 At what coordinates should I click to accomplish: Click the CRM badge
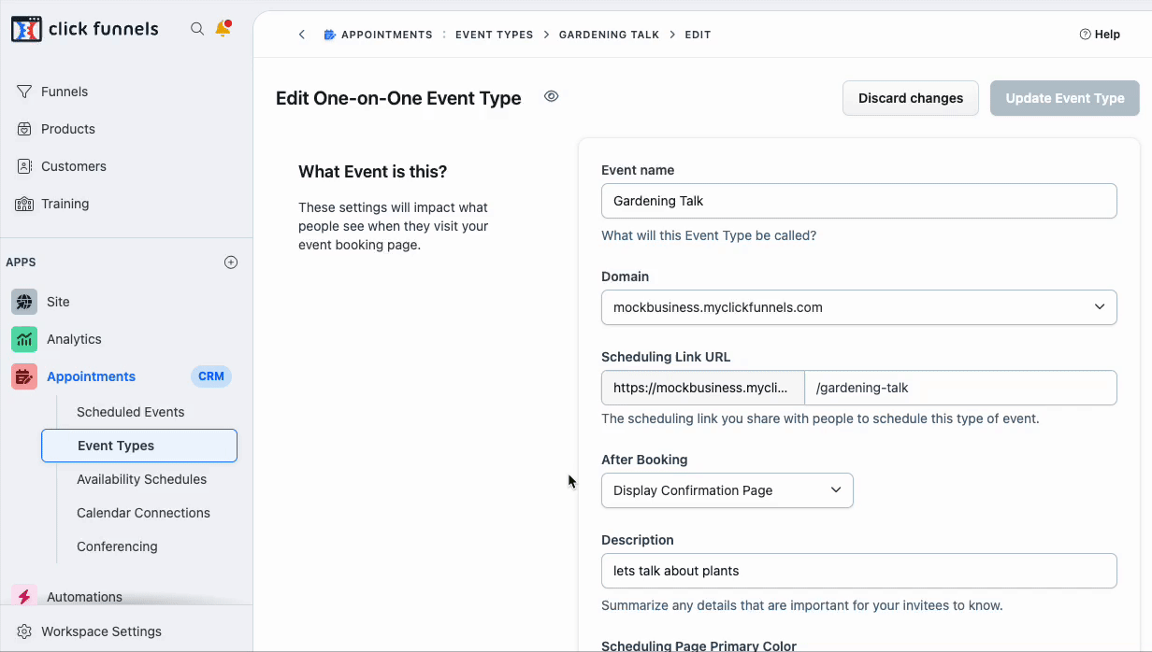tap(211, 376)
